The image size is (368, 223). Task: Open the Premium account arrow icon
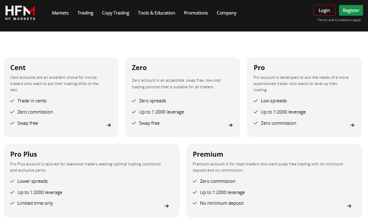[349, 206]
